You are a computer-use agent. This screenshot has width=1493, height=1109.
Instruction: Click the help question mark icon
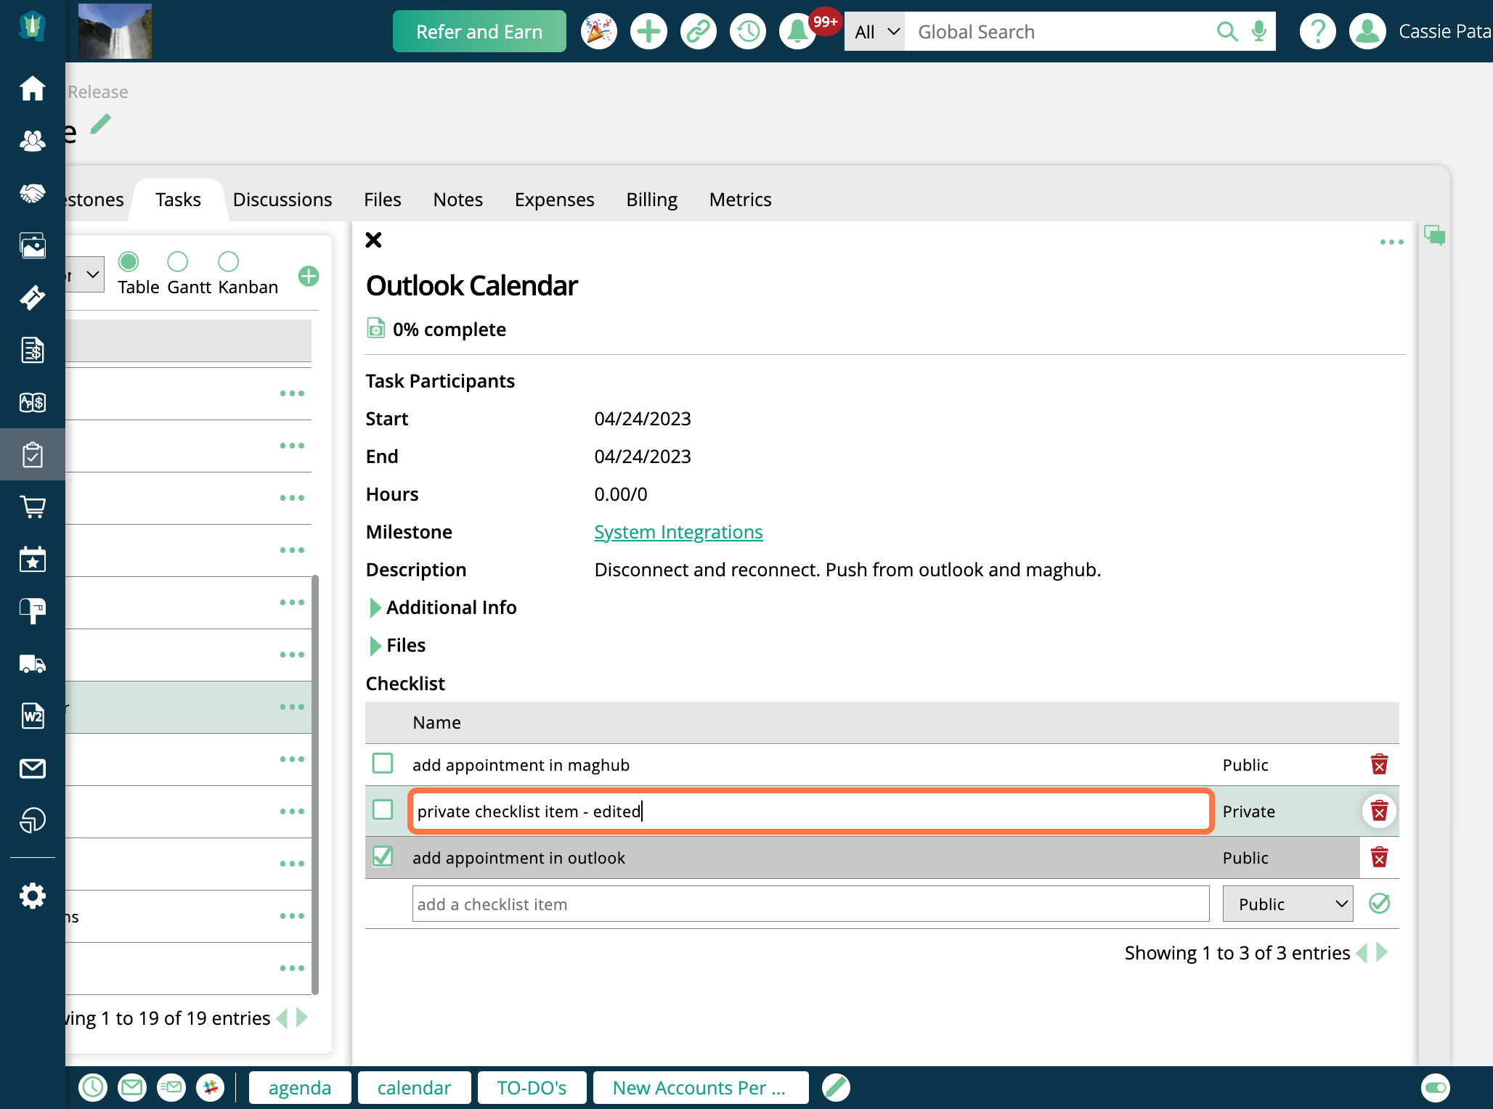(x=1317, y=31)
